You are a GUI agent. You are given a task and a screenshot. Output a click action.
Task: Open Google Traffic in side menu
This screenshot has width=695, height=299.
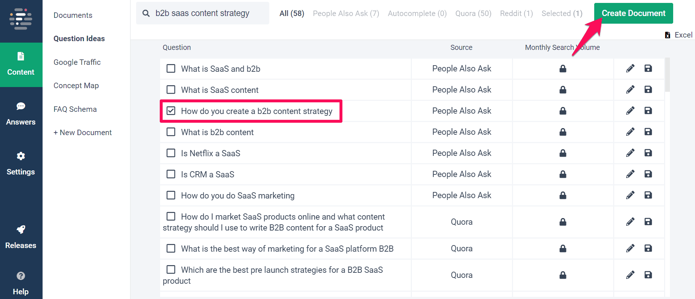tap(77, 62)
